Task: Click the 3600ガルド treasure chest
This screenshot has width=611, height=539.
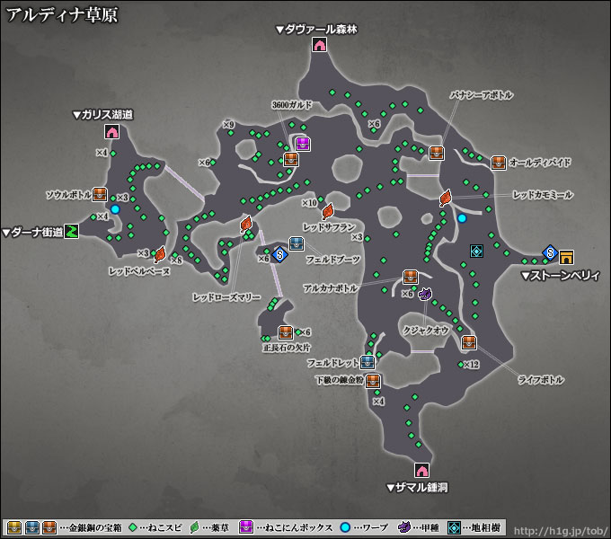Action: point(291,160)
